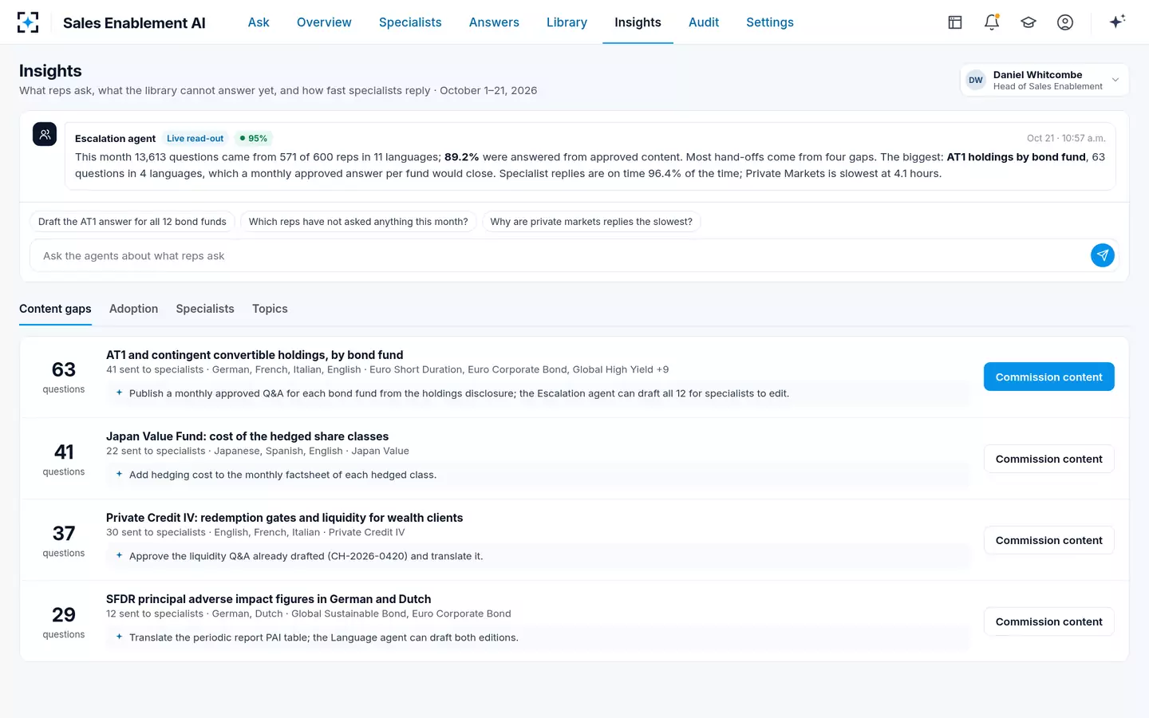Open Settings from top navigation

pos(770,22)
